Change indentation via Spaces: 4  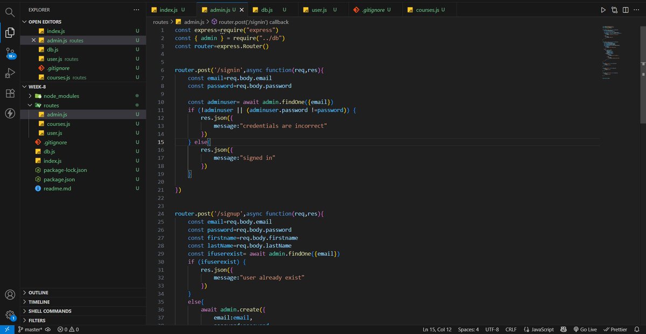coord(468,329)
